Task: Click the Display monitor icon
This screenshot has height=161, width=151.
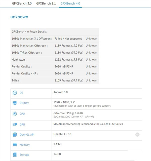Action: pos(15,103)
